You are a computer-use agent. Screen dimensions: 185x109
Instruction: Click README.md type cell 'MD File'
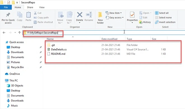pos(131,54)
